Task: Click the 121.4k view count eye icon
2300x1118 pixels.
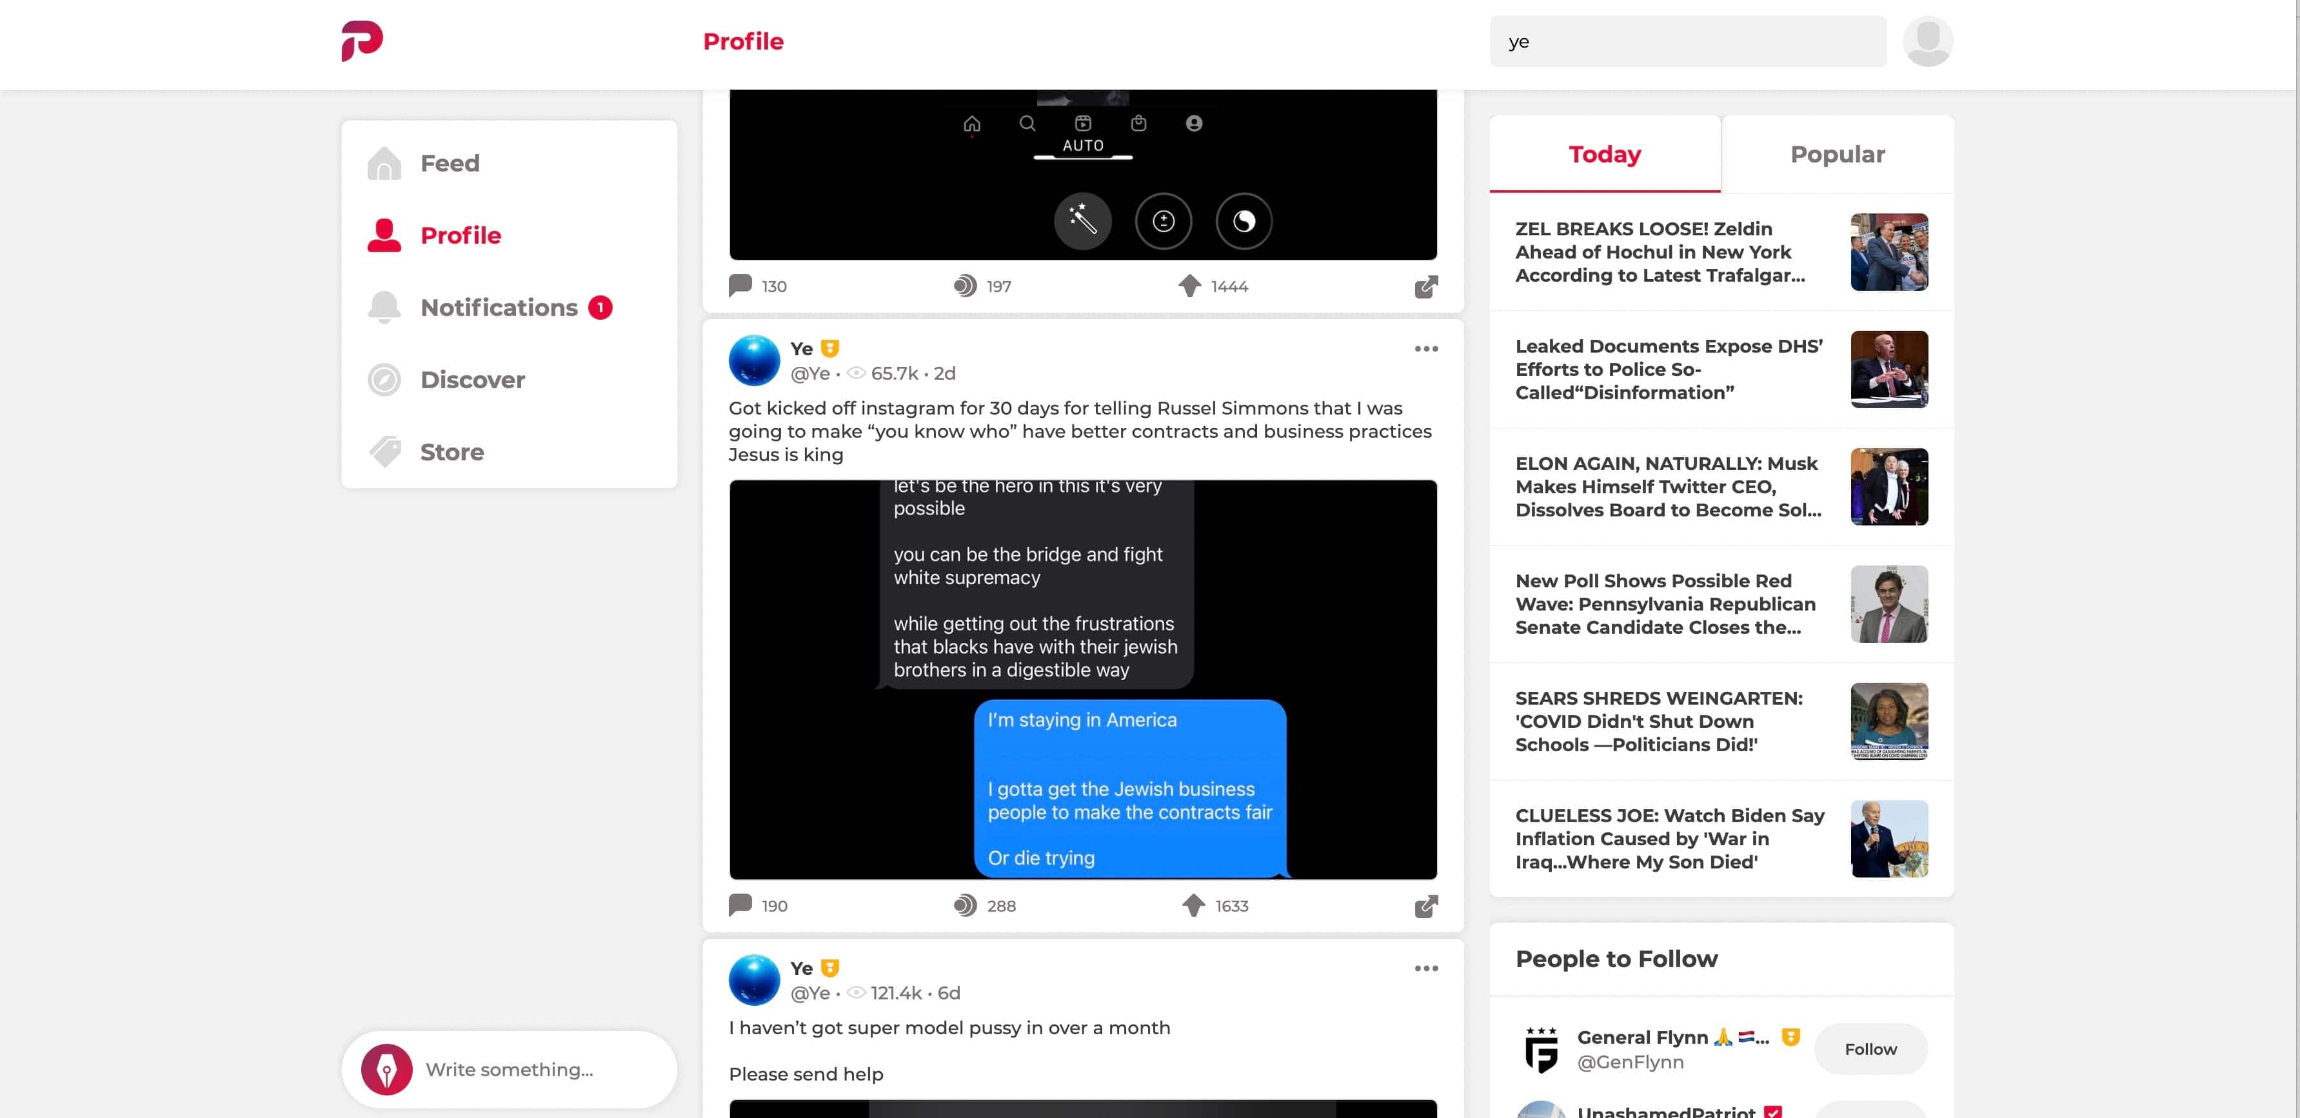Action: [855, 994]
